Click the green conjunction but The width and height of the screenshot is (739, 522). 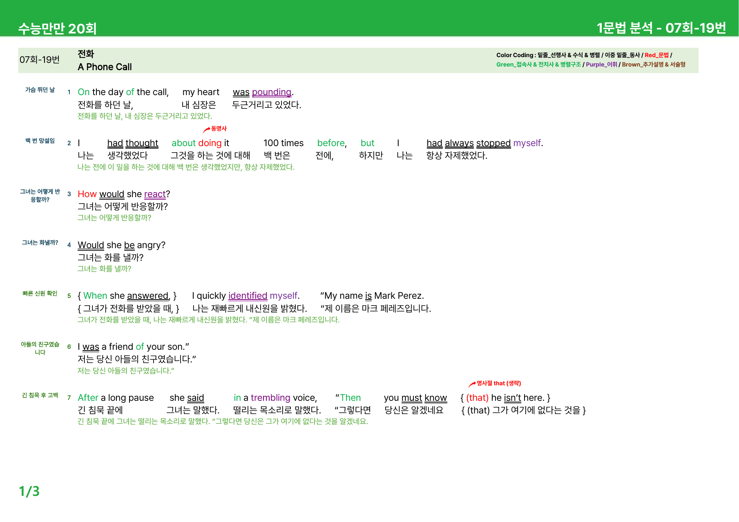(x=367, y=143)
